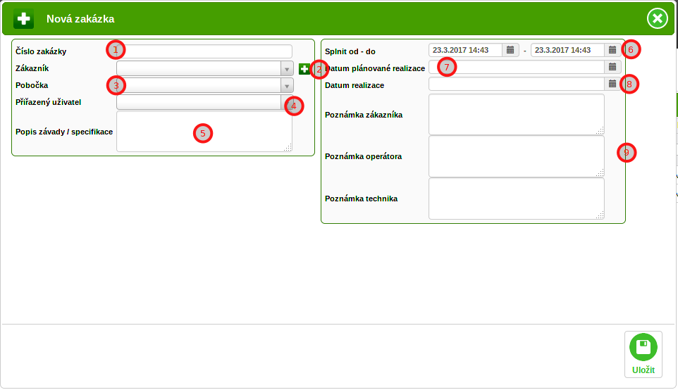Select the Splnit do end date field
Screen dimensions: 678x390
[x=567, y=50]
